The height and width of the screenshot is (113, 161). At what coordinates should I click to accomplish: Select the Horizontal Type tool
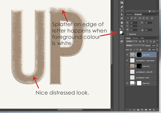coord(122,10)
